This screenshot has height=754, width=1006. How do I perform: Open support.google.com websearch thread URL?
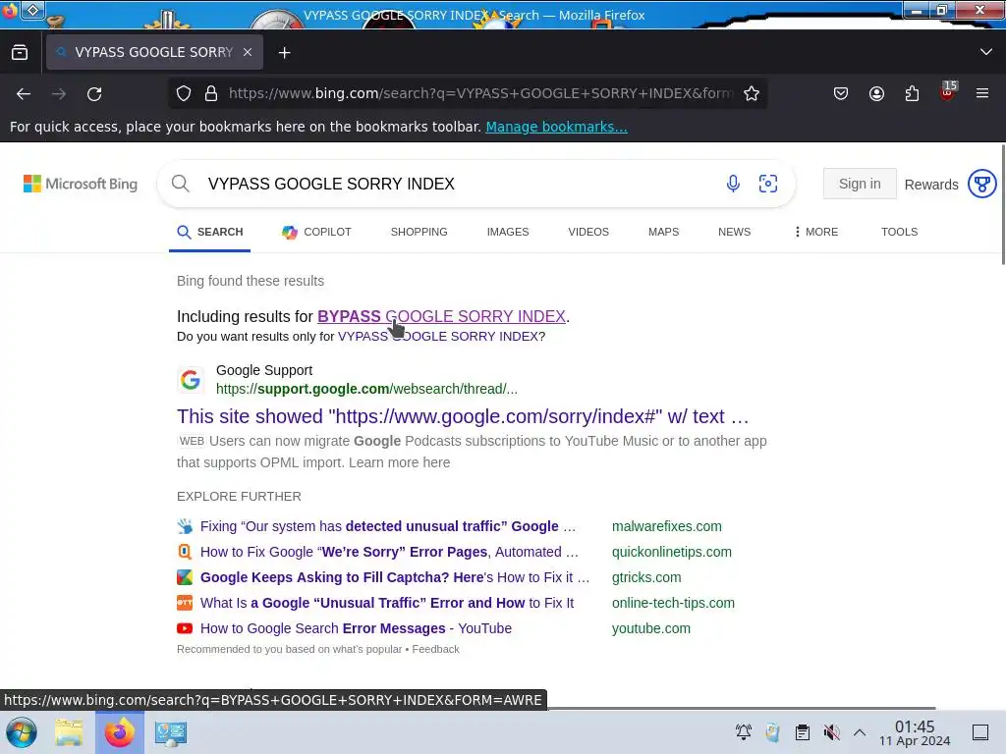click(x=367, y=389)
